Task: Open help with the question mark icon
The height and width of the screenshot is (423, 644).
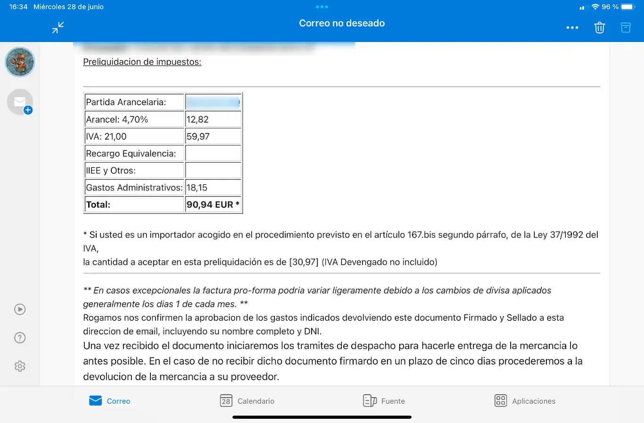Action: click(20, 338)
